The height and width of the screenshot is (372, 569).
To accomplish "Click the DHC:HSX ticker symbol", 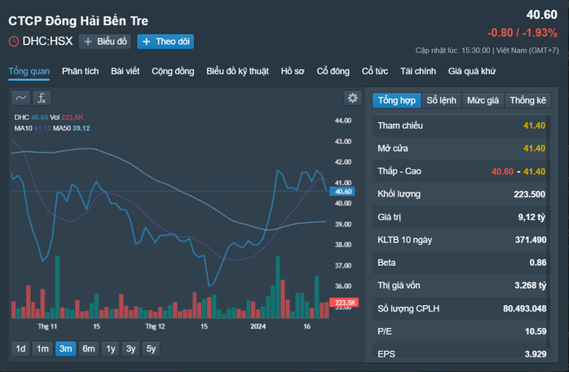I will pos(47,42).
